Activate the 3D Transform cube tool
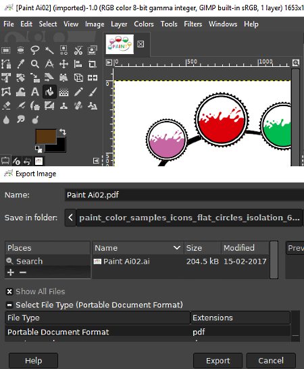Viewport: 304px width, 369px height. (78, 78)
